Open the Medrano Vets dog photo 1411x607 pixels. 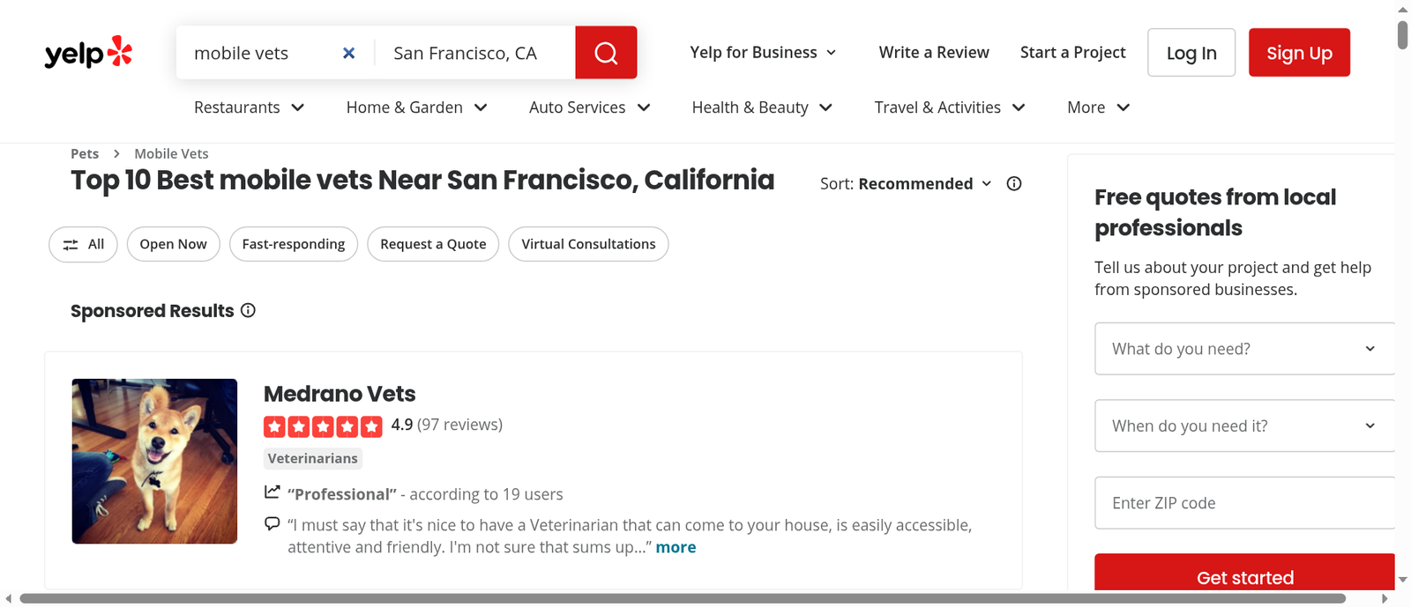pos(154,461)
